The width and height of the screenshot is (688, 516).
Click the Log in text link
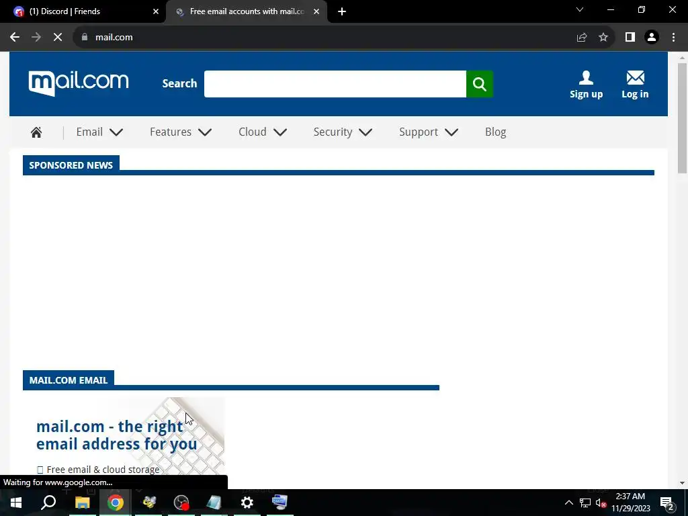(x=635, y=94)
